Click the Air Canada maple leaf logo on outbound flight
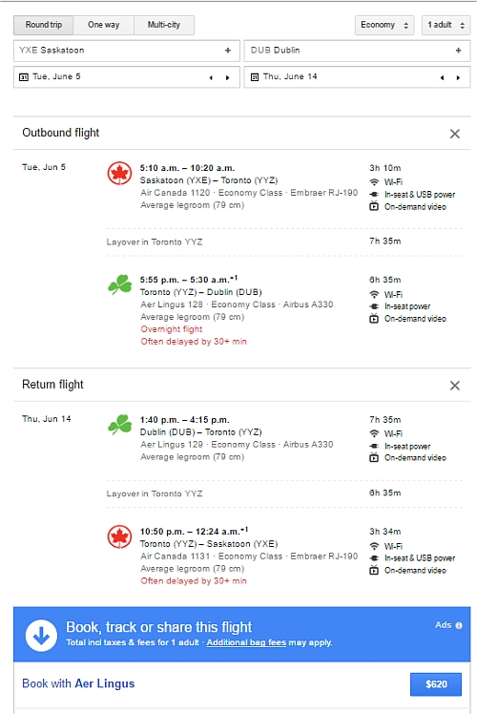Viewport: 477px width, 714px height. tap(119, 173)
